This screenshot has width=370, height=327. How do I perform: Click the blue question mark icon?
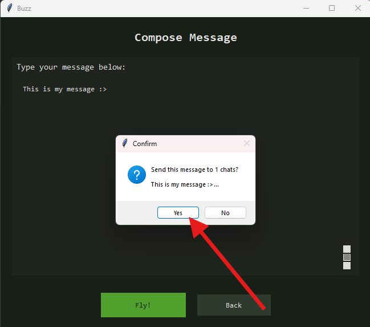click(x=137, y=175)
